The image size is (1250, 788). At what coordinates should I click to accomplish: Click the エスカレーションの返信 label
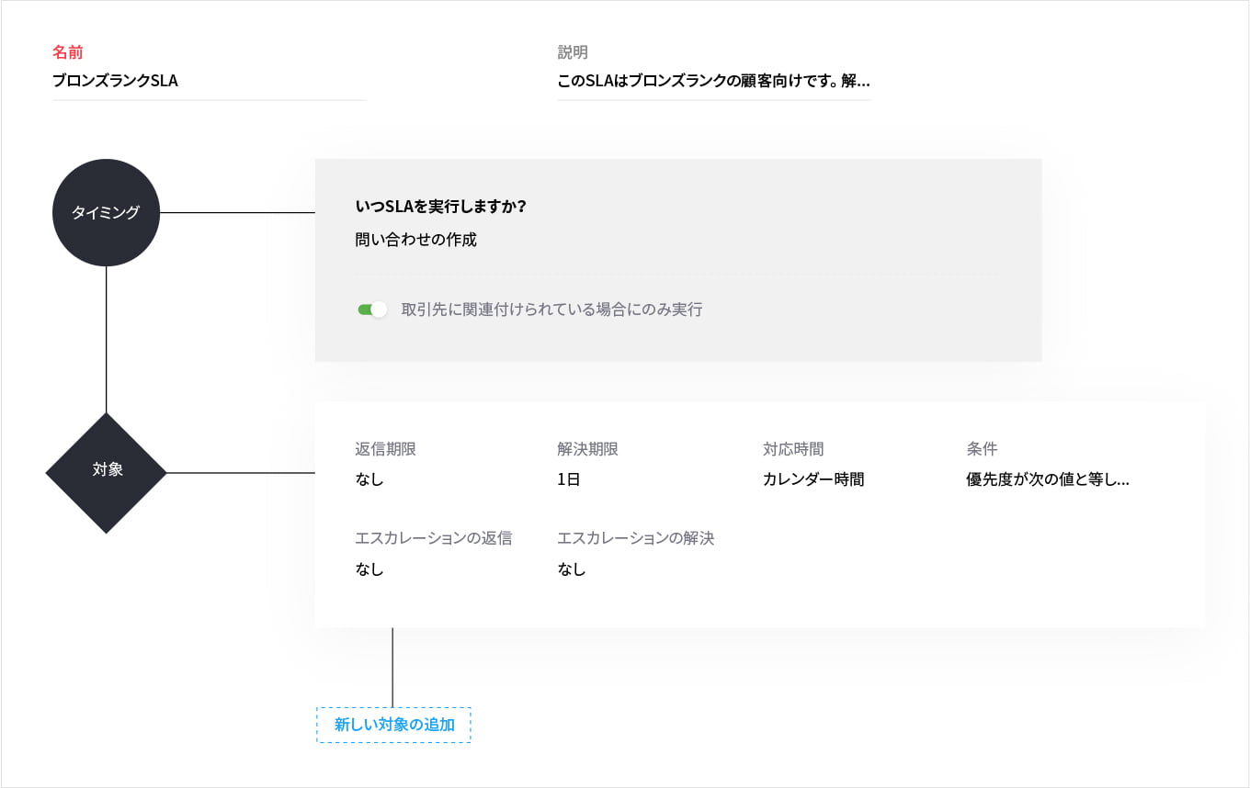pos(434,538)
